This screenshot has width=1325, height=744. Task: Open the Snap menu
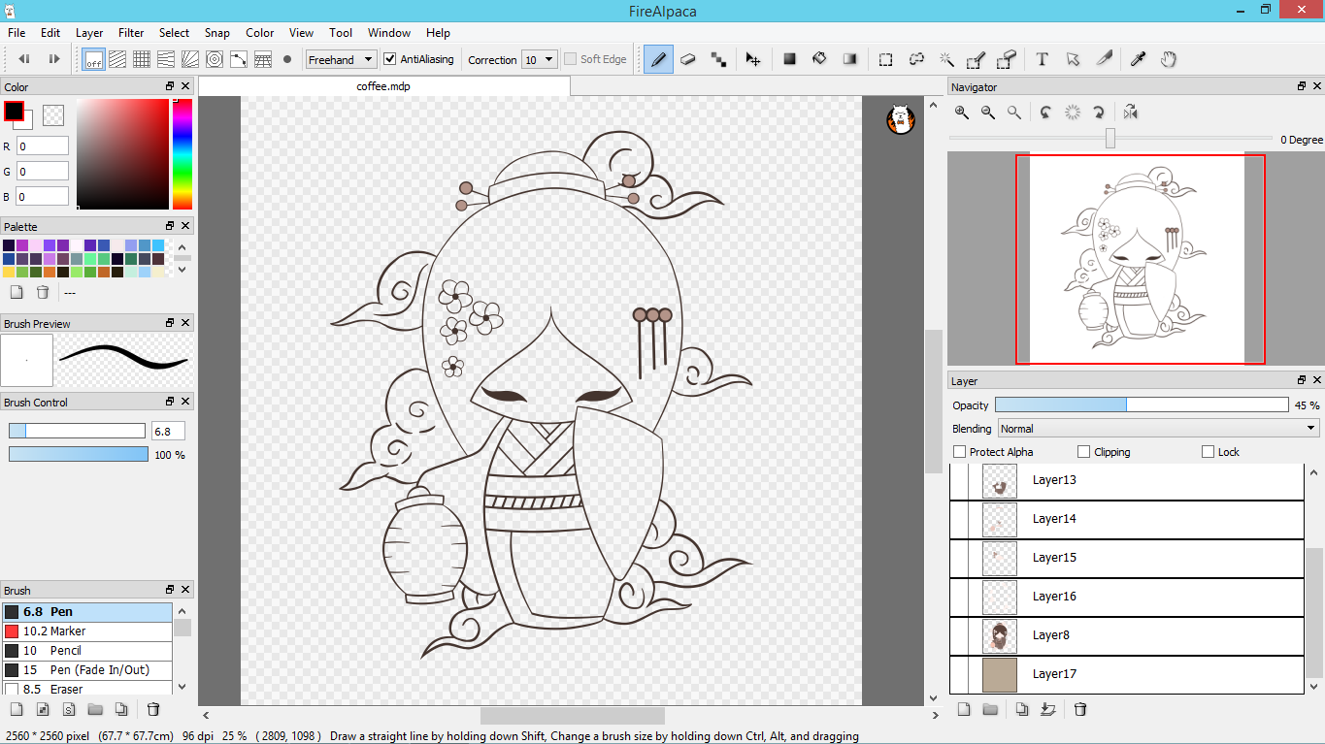click(217, 32)
